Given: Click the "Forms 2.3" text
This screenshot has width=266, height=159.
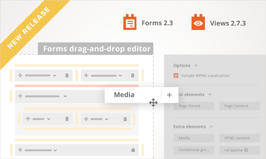Looking at the screenshot, I should click(x=157, y=23).
